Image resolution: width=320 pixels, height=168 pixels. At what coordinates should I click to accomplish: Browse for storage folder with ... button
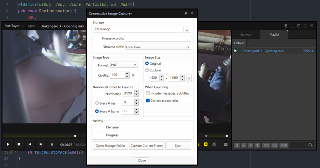187,29
